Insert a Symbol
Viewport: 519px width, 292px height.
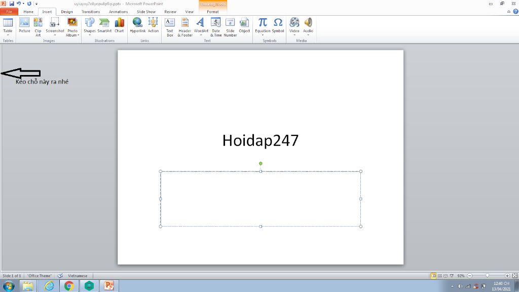(x=278, y=25)
